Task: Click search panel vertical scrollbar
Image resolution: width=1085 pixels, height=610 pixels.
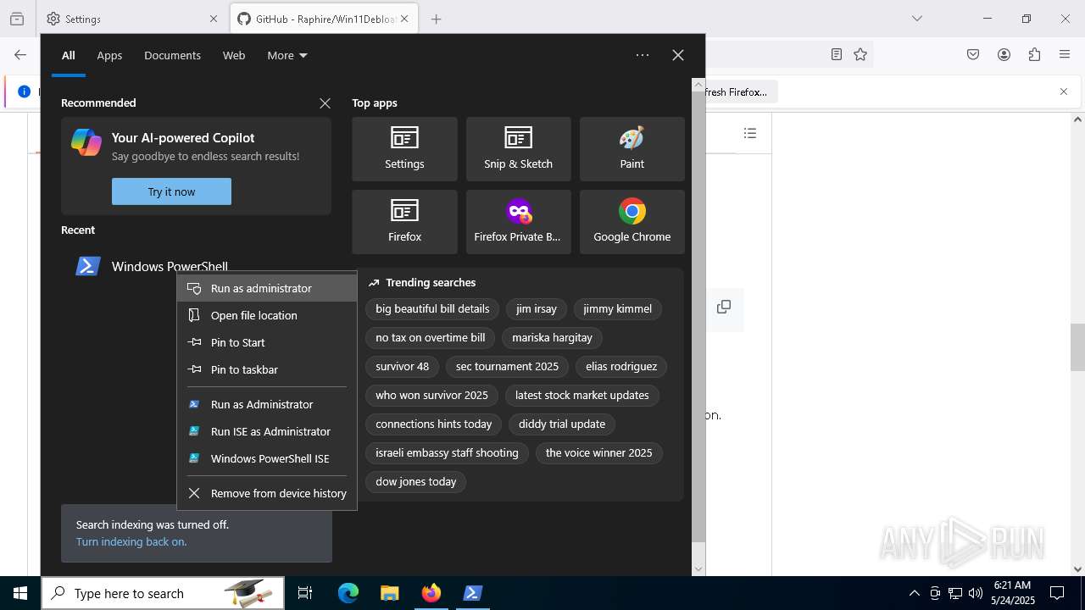Action: (698, 318)
